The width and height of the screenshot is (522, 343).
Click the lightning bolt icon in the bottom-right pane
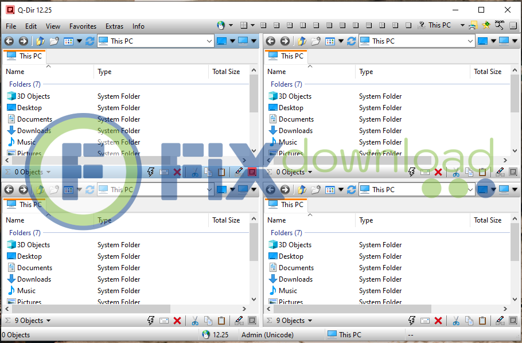click(412, 321)
